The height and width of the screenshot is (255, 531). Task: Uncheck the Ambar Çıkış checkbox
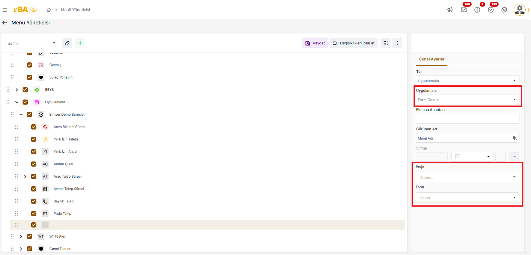[34, 164]
